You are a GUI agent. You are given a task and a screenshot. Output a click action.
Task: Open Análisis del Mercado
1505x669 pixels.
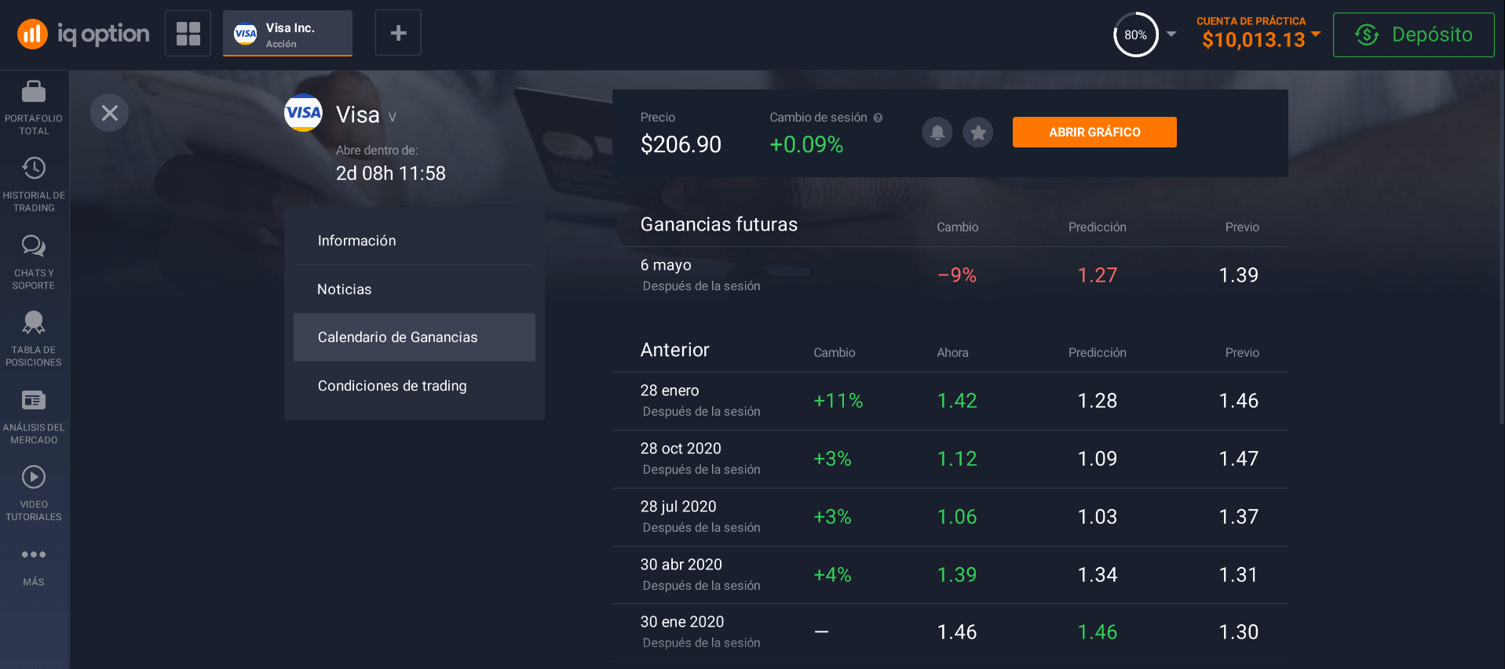34,416
